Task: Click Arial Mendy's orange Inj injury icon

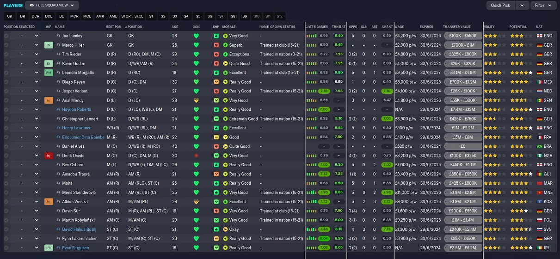Action: [x=49, y=100]
